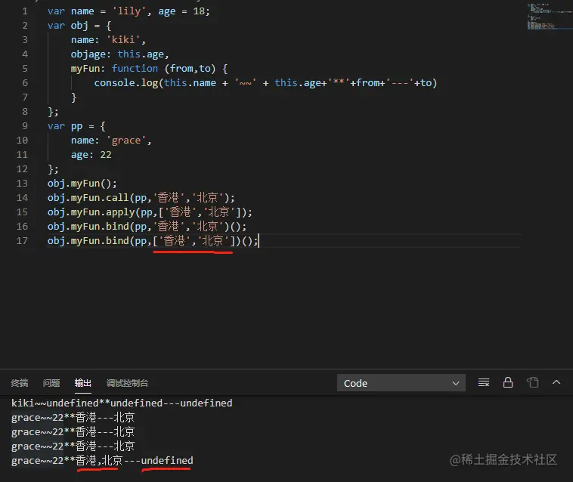
Task: Click call method on line 14
Action: click(x=117, y=197)
